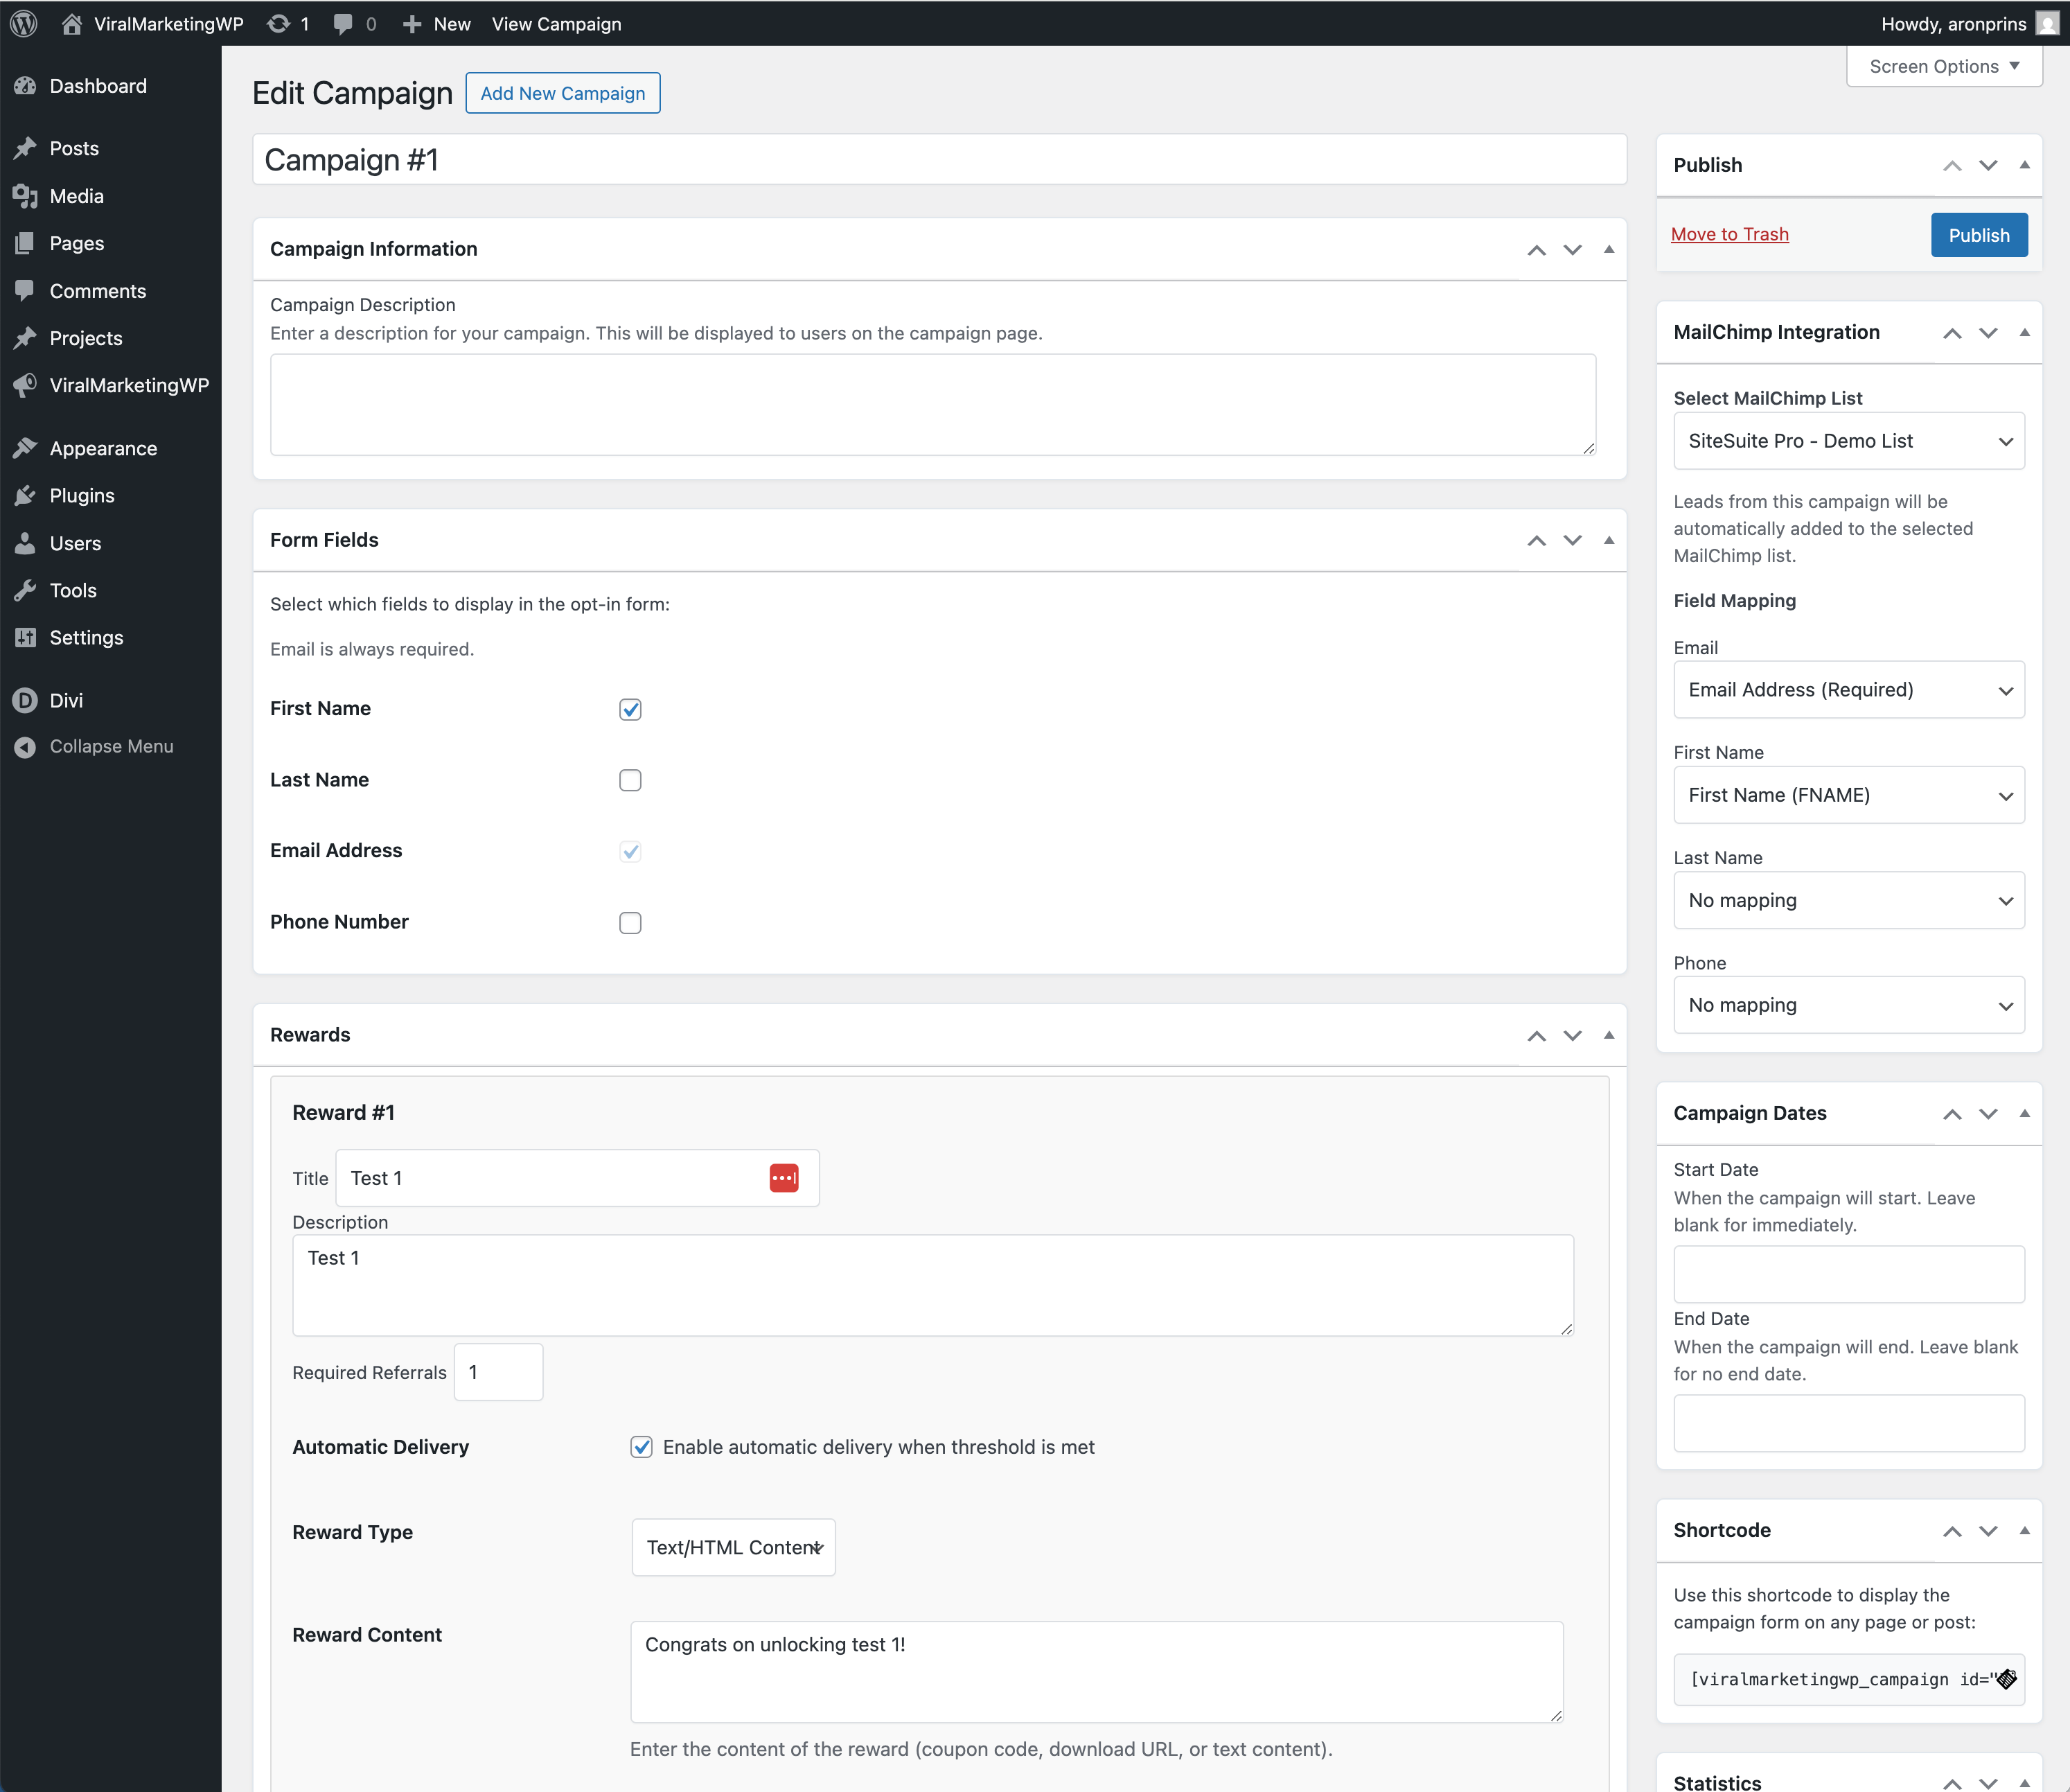Move the Form Fields panel up
The height and width of the screenshot is (1792, 2070).
point(1537,541)
